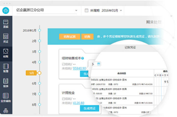Expand the 2016年01月 period dropdown
This screenshot has height=117, width=177.
tap(112, 11)
